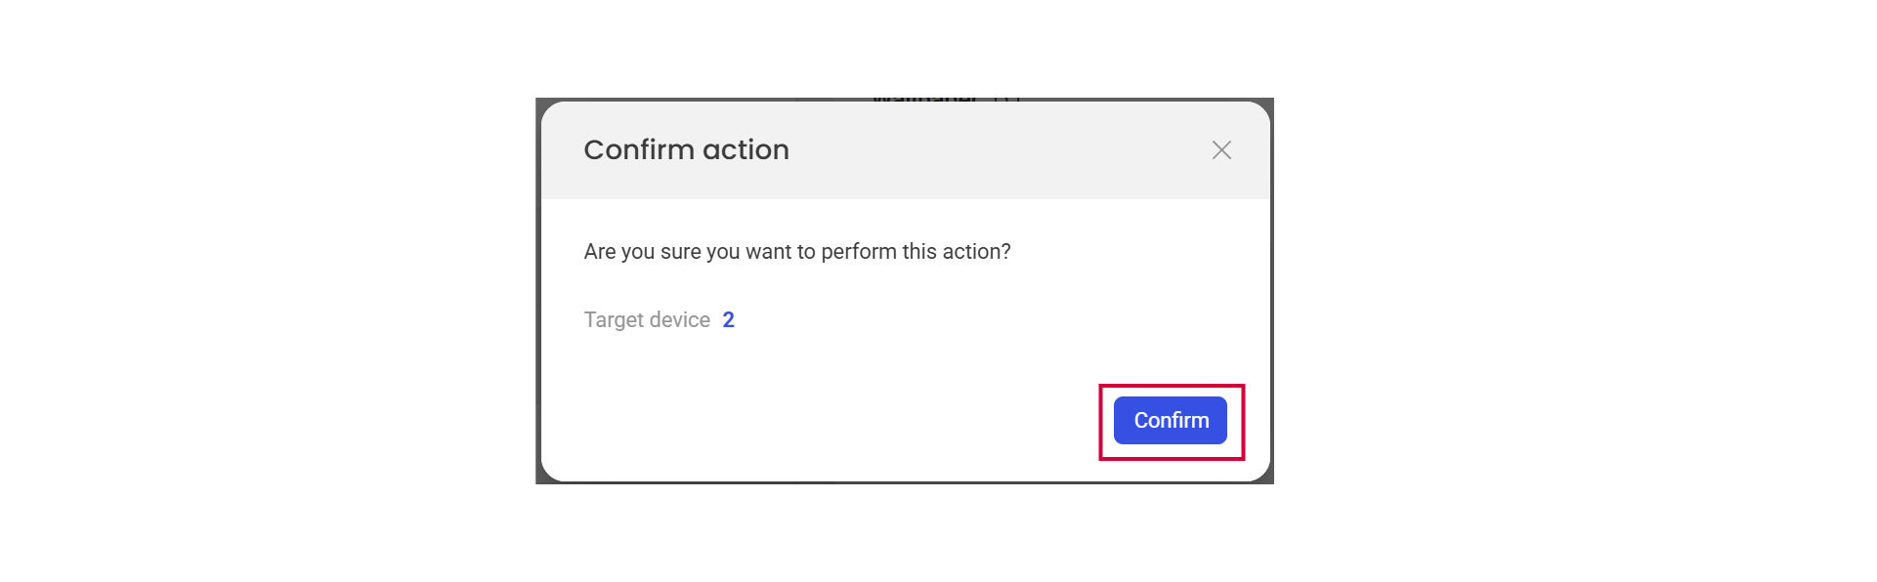Dismiss the dialog with the X icon
Viewport: 1877px width, 582px height.
[1221, 150]
